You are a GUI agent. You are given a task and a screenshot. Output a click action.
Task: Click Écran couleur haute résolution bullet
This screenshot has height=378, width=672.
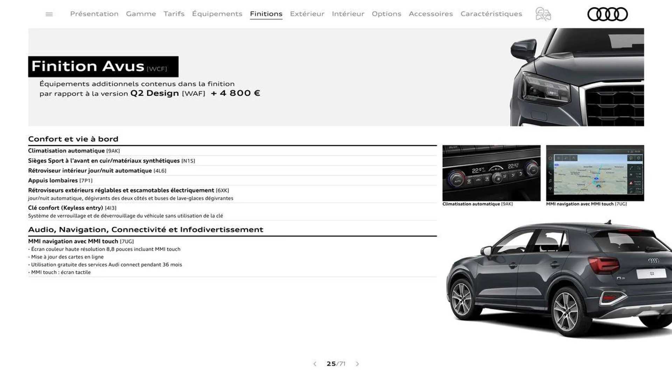(104, 249)
